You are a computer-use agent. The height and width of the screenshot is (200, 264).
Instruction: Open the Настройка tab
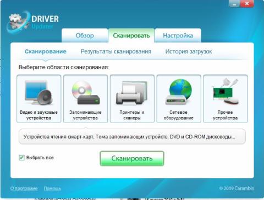click(178, 35)
